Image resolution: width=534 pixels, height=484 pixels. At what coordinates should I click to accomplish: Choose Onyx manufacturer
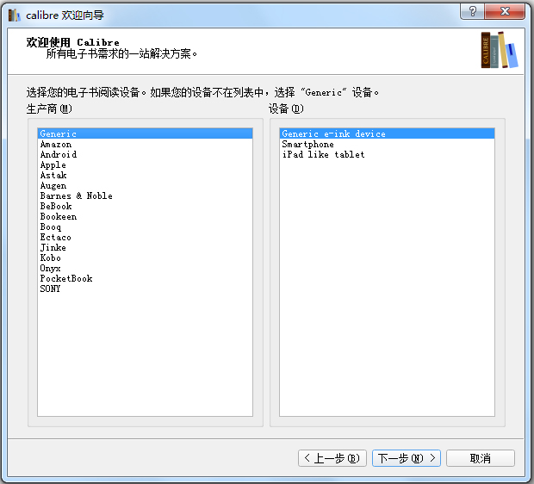(145, 268)
